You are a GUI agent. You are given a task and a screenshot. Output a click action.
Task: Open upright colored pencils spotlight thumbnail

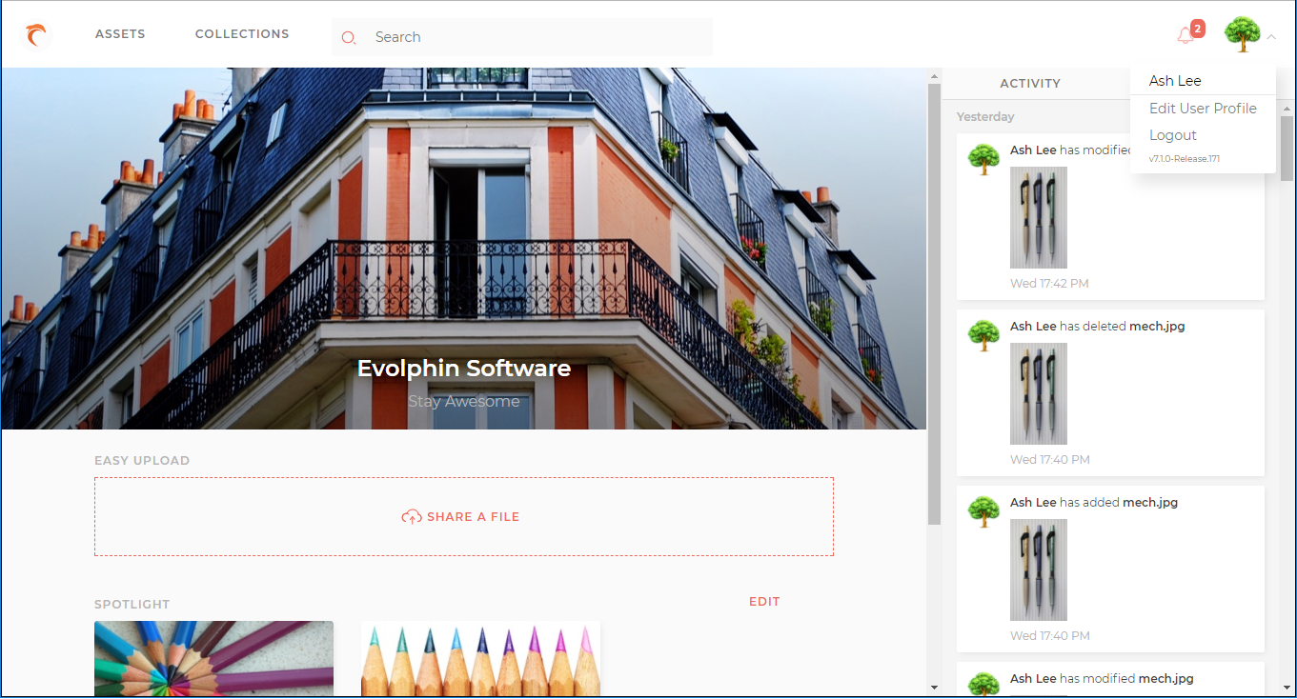click(x=480, y=659)
